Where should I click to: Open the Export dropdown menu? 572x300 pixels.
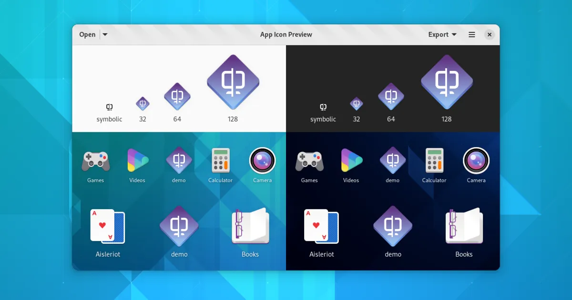click(x=442, y=35)
